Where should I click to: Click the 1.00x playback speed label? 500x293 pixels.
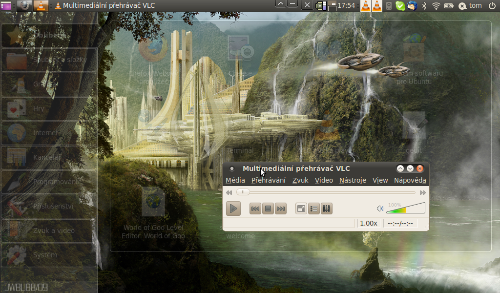(x=369, y=224)
